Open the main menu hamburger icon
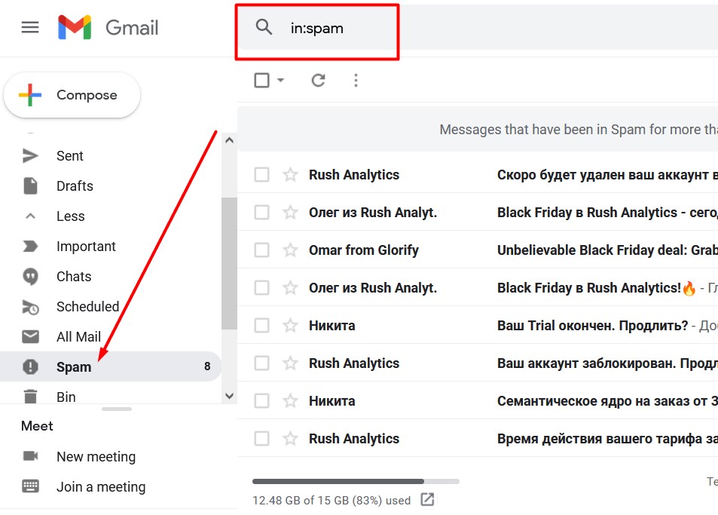Viewport: 718px width, 515px height. [x=30, y=27]
